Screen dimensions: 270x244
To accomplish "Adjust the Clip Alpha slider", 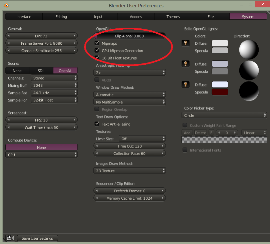I will pos(130,36).
